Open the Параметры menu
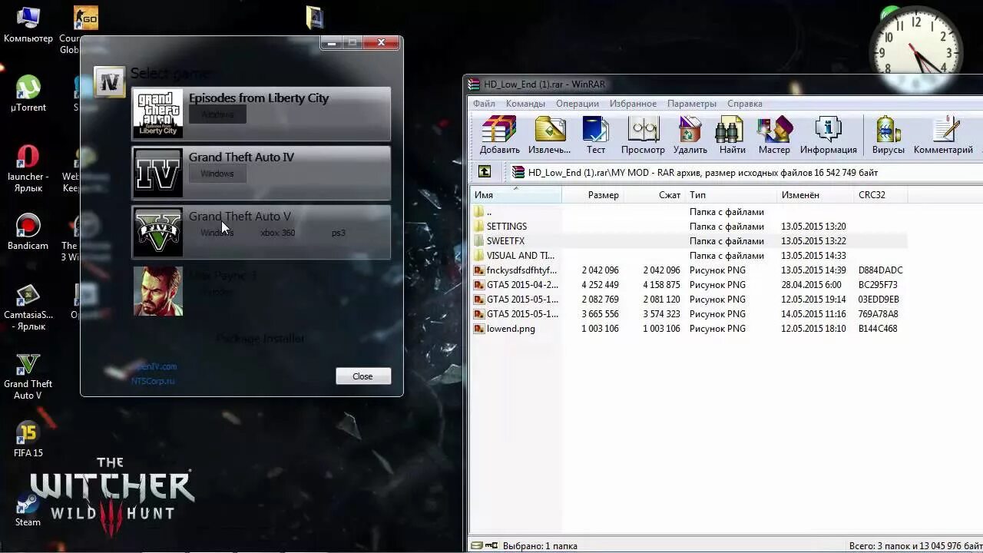The image size is (983, 553). coord(692,104)
